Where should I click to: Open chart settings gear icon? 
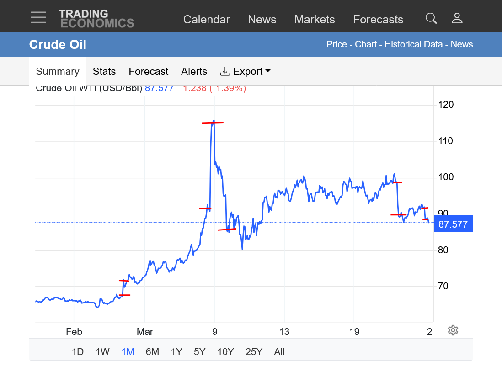point(453,330)
